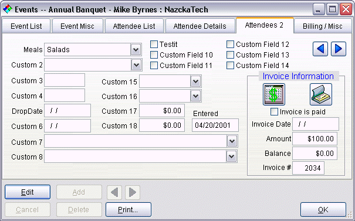The height and width of the screenshot is (221, 355).
Task: Check the Testit checkbox
Action: pyautogui.click(x=154, y=45)
